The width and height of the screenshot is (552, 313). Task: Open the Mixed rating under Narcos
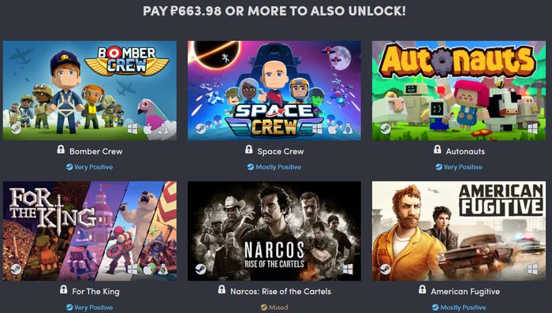[x=274, y=307]
